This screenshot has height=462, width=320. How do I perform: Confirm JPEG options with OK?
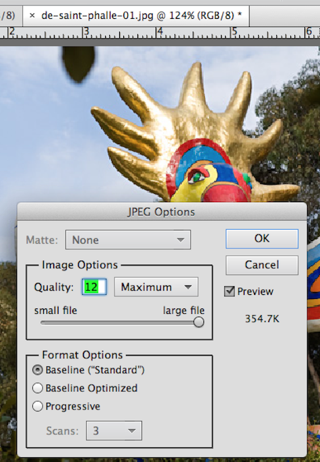point(262,238)
